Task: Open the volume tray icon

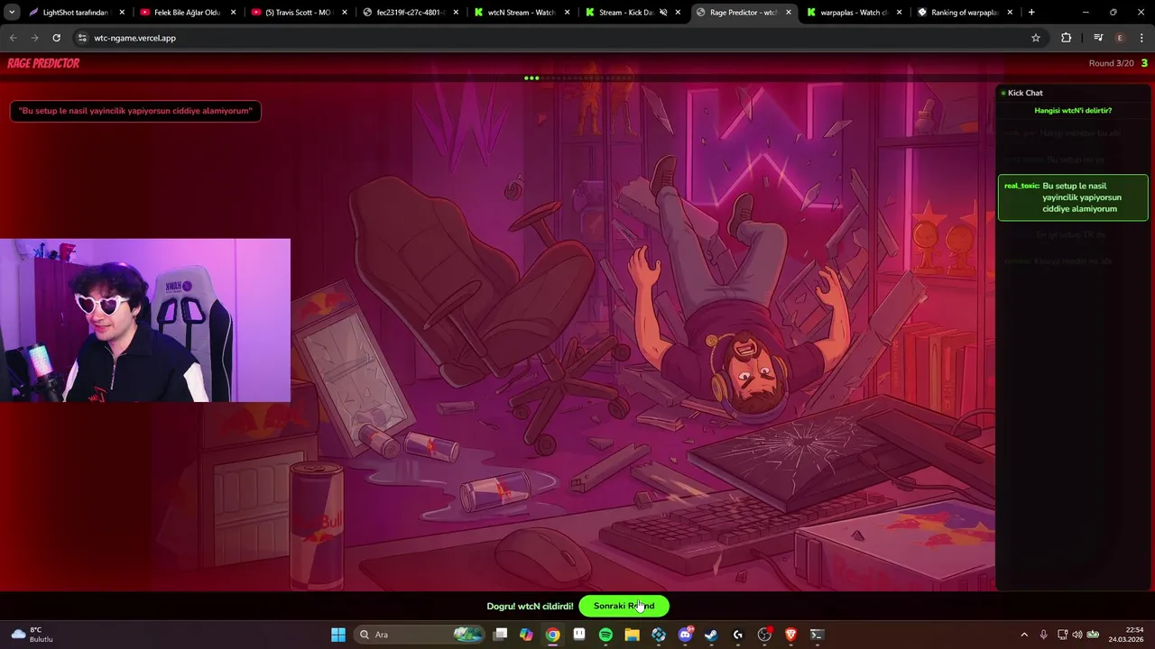Action: pos(1077,635)
